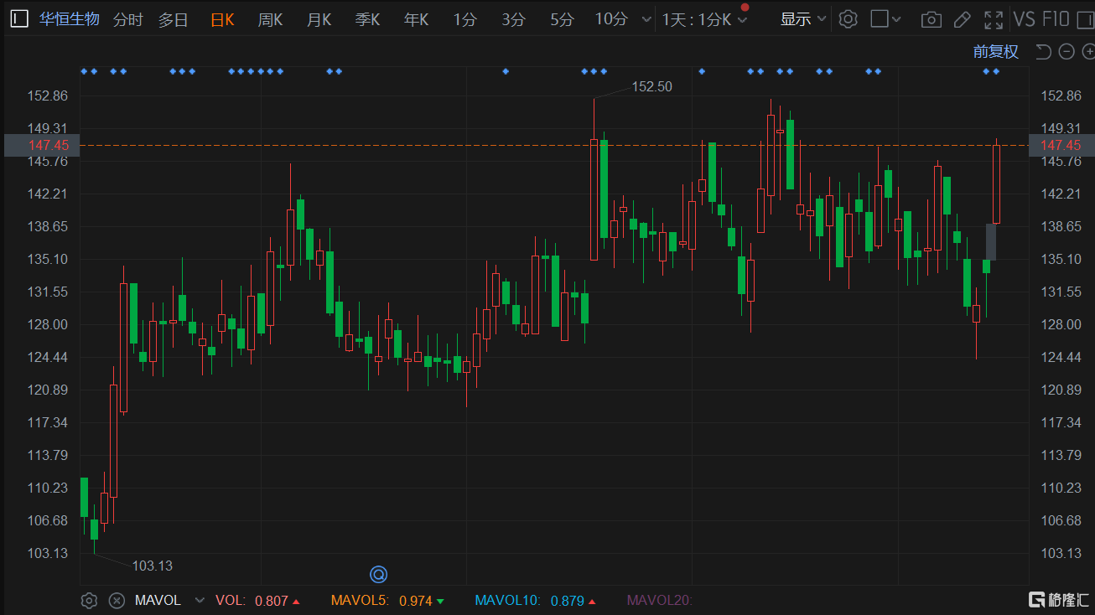1095x615 pixels.
Task: Select the 周K weekly chart tab
Action: (270, 19)
